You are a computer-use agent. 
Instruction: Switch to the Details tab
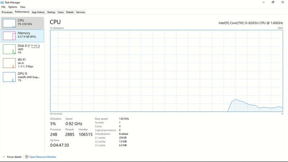point(70,12)
